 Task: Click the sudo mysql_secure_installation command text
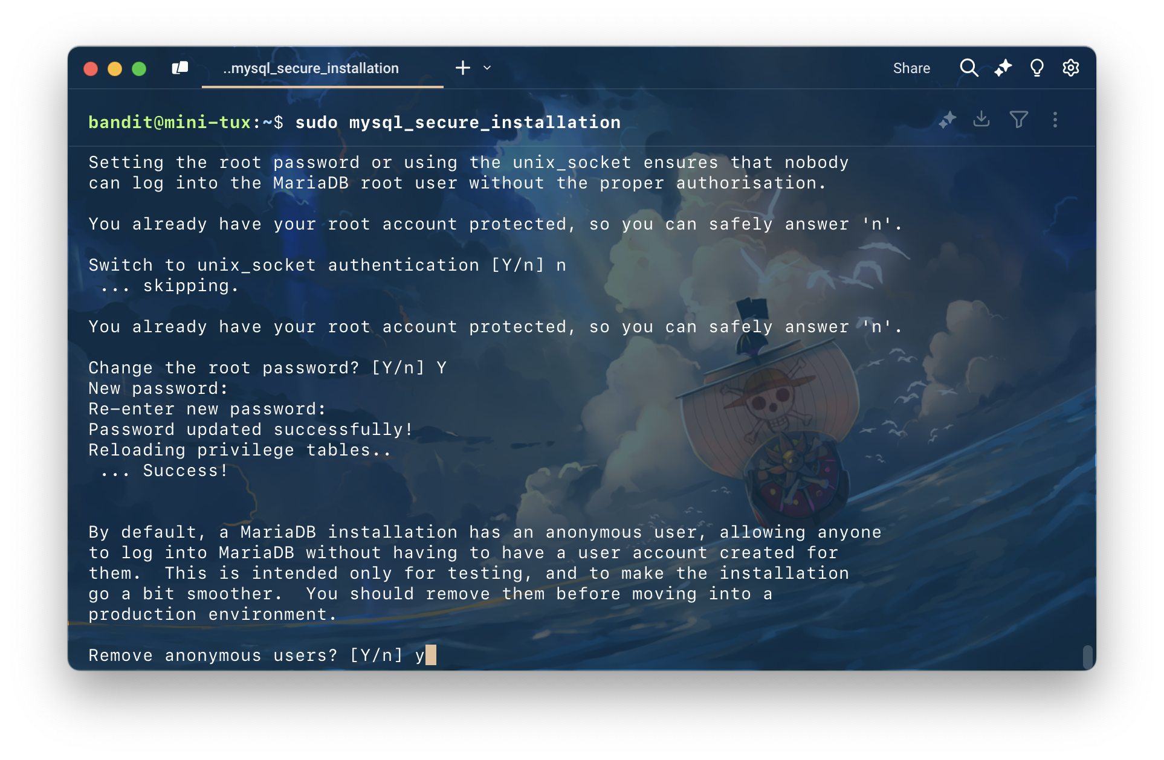coord(458,122)
